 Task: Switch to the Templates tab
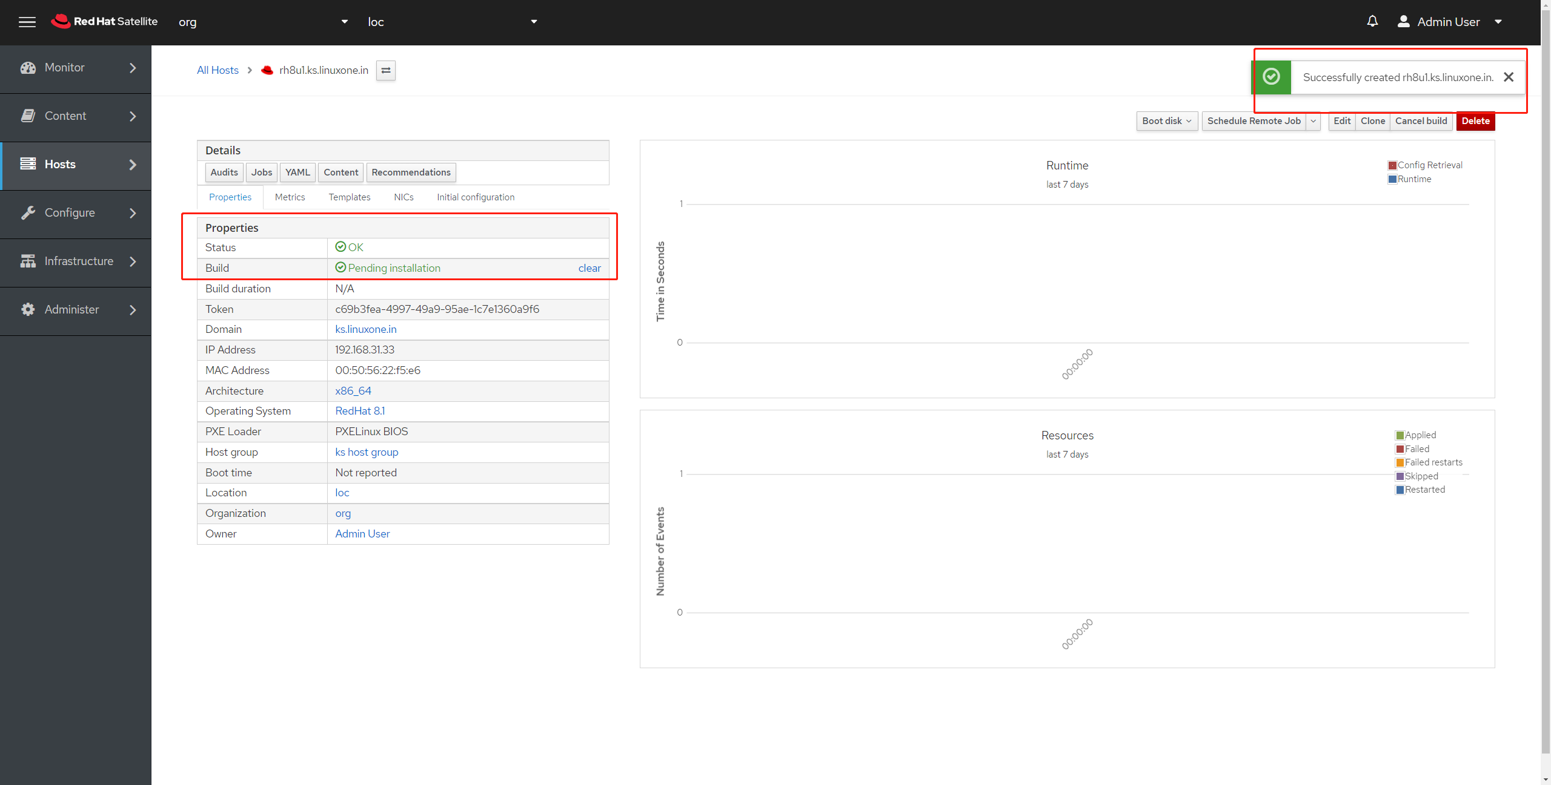coord(350,197)
